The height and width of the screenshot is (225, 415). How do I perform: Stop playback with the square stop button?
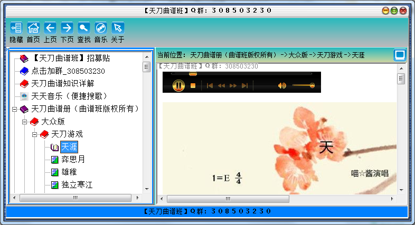click(x=193, y=85)
